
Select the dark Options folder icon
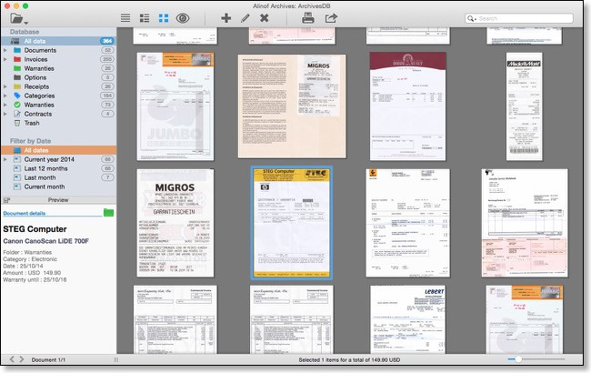(x=17, y=77)
